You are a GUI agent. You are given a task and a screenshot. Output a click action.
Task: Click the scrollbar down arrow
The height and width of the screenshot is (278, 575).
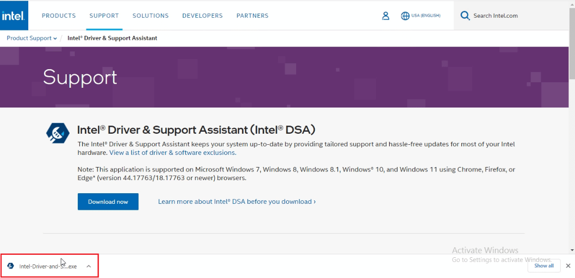(572, 250)
